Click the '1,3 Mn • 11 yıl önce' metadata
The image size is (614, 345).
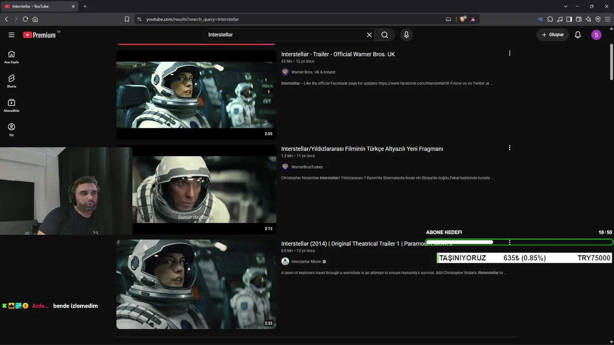pos(298,156)
